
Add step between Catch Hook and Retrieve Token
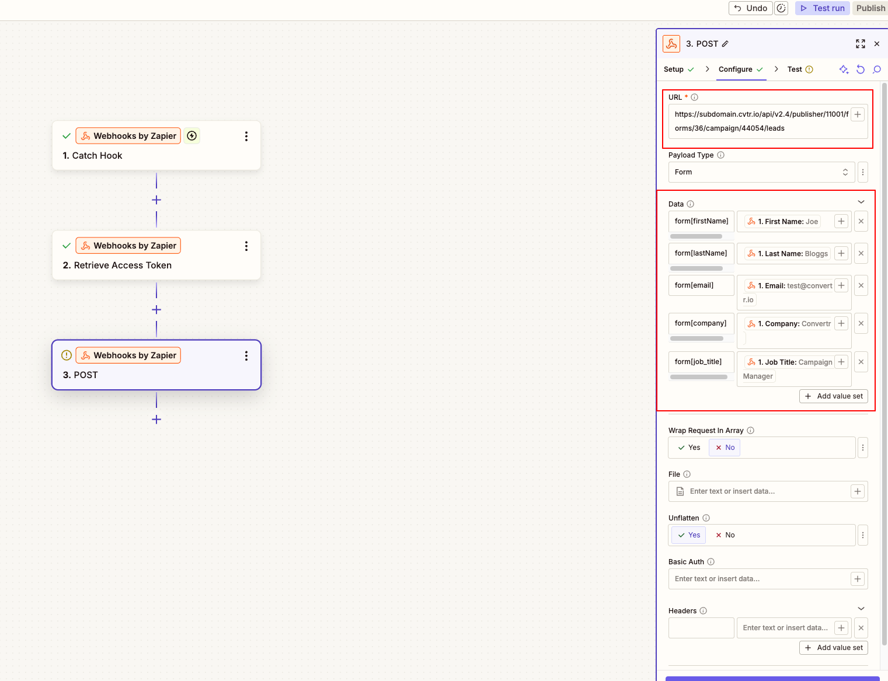pyautogui.click(x=156, y=200)
